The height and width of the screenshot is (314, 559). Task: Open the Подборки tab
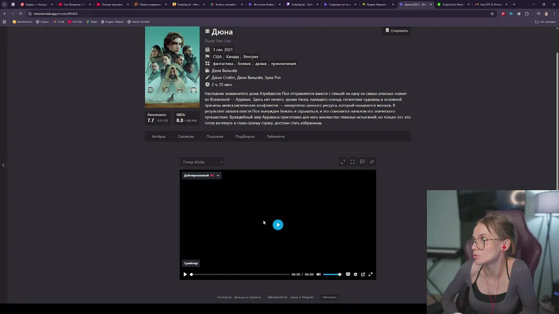tap(245, 137)
